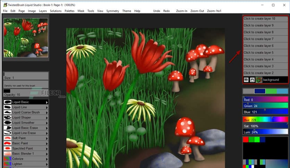Open the Liquid Line Erase submenu arrow
Screen dimensions: 290x168
47,133
